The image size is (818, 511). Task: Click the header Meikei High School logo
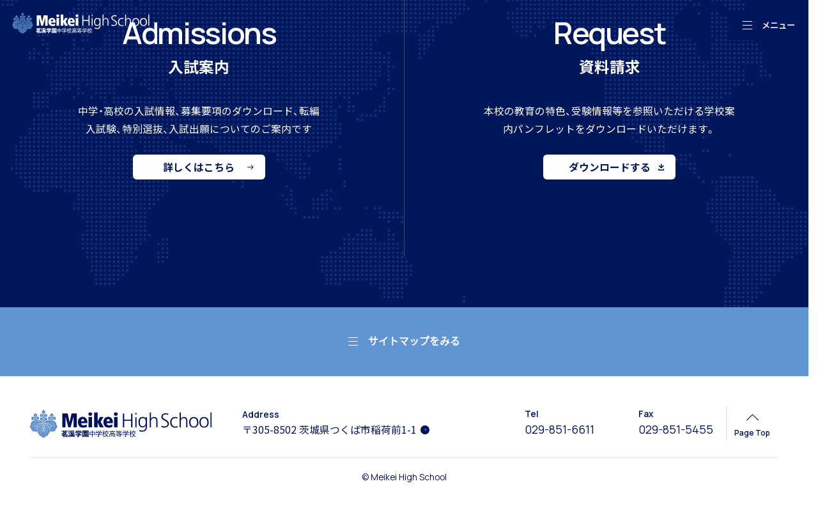pos(81,23)
